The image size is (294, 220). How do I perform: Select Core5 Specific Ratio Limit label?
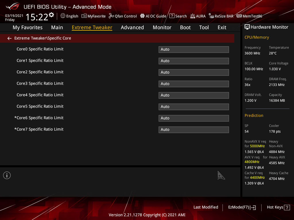[x=40, y=107]
